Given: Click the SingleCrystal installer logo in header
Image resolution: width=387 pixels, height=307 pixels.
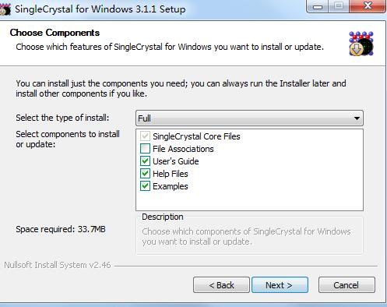Looking at the screenshot, I should coord(361,44).
